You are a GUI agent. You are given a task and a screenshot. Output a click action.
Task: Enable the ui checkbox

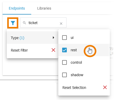[x=64, y=38]
